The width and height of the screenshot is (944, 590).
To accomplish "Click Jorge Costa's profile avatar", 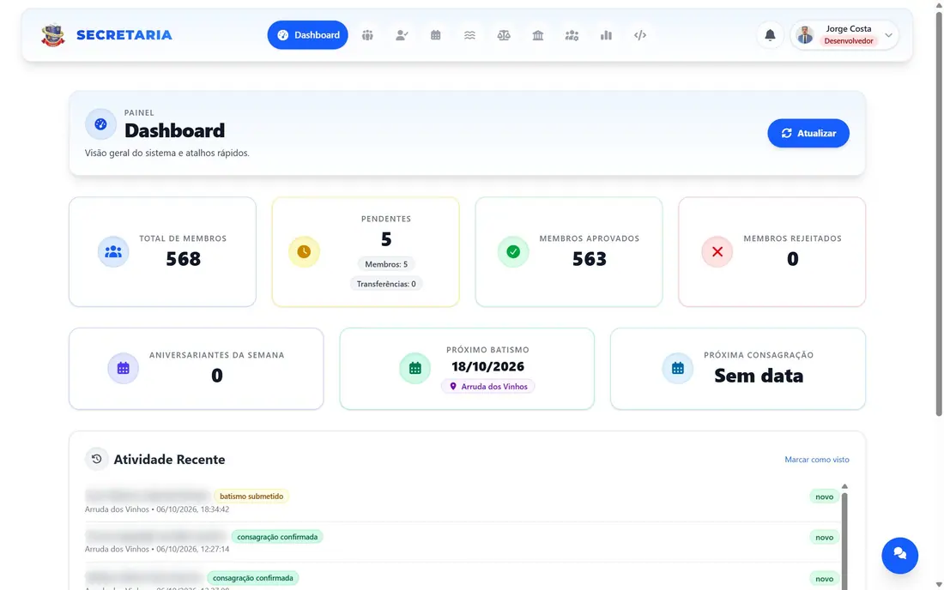I will click(805, 35).
